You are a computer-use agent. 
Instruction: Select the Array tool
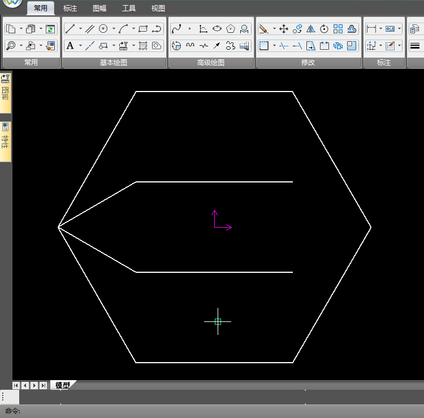(338, 29)
